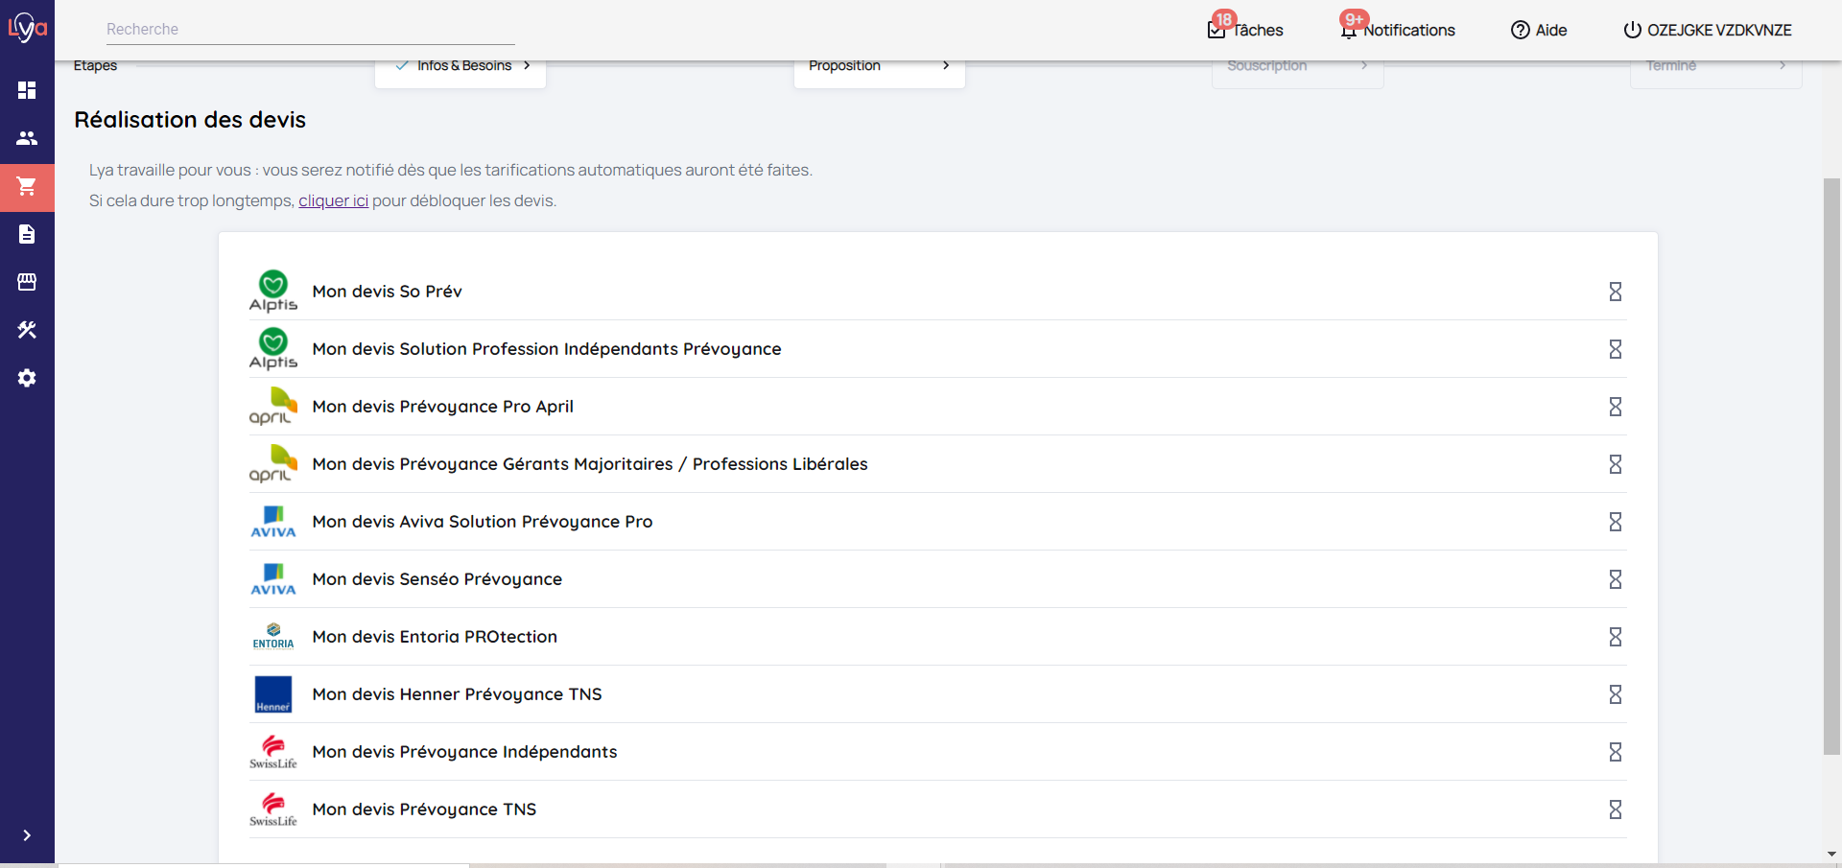Open the tools wrench icon in sidebar
The image size is (1842, 868).
coord(27,330)
